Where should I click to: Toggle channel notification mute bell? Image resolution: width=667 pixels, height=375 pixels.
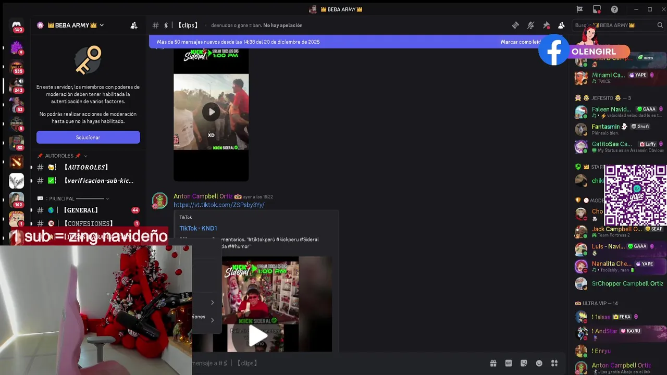click(530, 25)
